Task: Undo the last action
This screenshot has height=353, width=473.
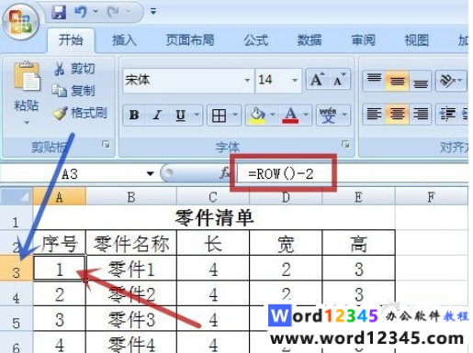Action: [x=81, y=12]
